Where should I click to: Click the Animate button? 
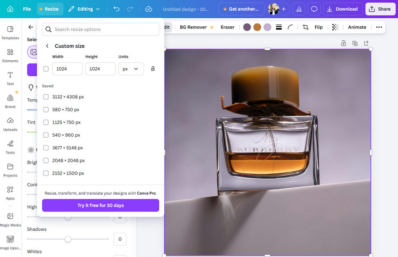tap(357, 27)
